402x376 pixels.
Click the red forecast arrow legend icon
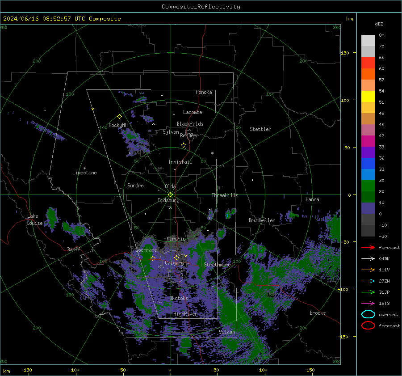click(368, 247)
